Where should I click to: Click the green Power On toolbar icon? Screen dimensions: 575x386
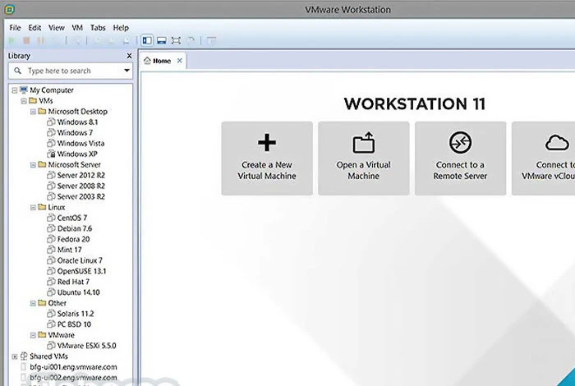(11, 40)
